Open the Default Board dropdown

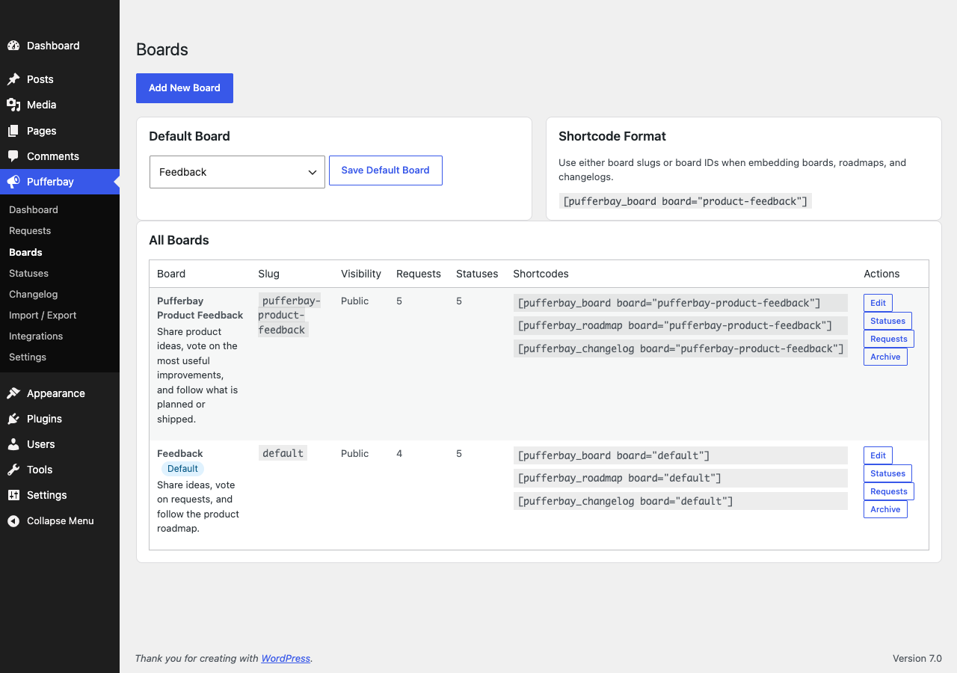pyautogui.click(x=237, y=172)
